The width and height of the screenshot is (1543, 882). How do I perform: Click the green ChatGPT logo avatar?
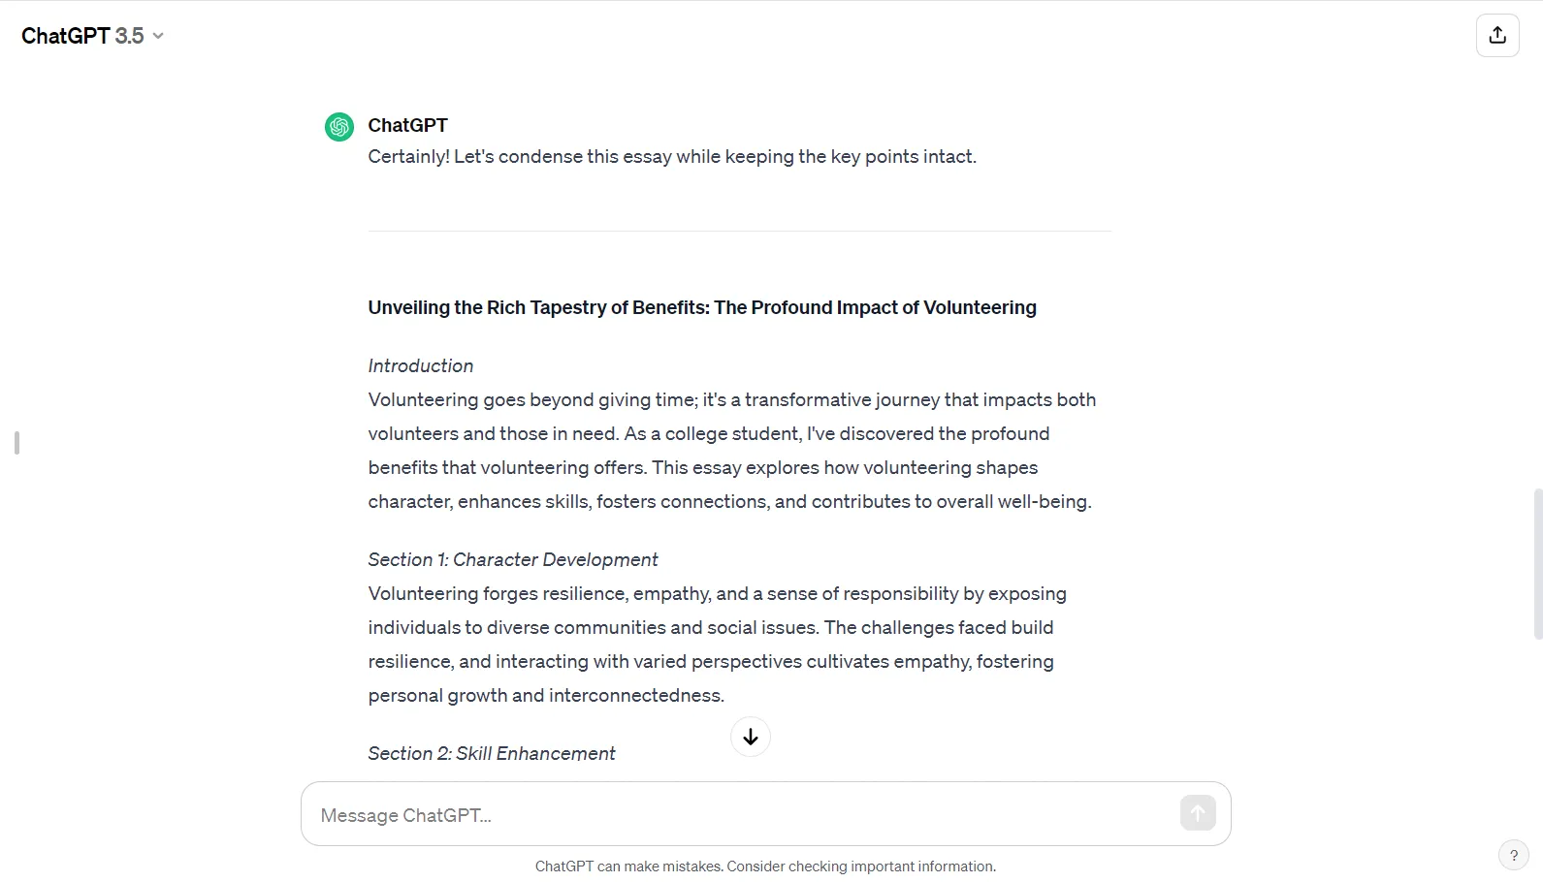pyautogui.click(x=338, y=126)
